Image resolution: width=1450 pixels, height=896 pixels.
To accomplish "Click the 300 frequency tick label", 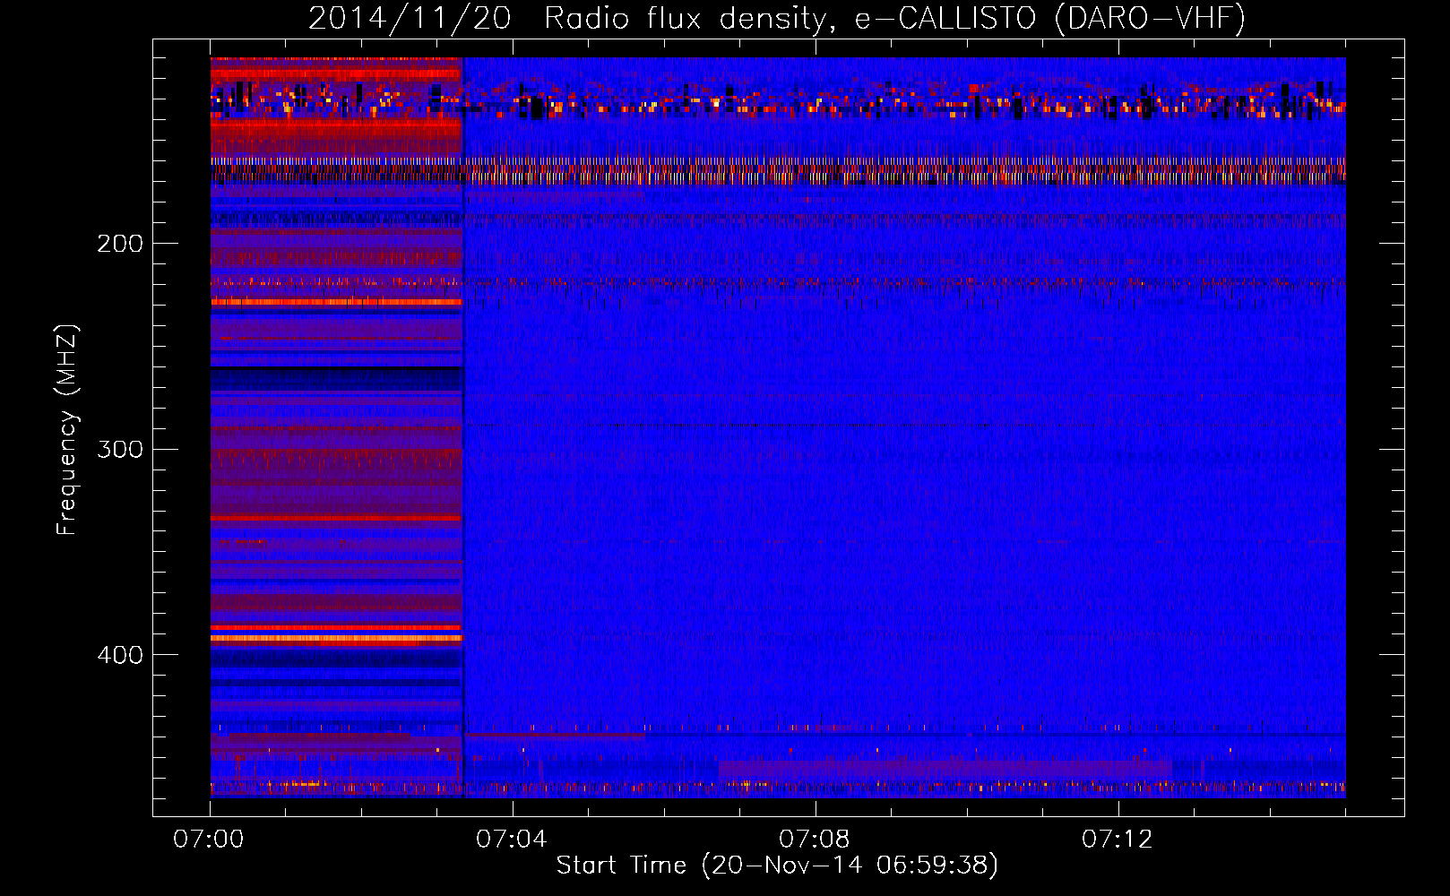I will 120,449.
